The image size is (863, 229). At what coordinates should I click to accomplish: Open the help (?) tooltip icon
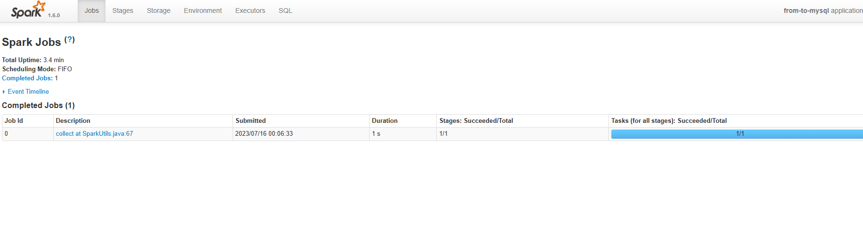[70, 40]
